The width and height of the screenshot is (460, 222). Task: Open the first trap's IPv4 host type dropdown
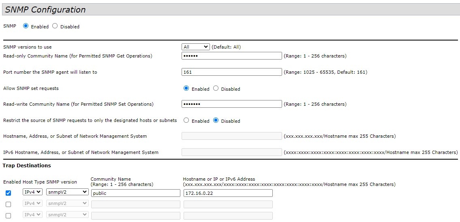[32, 192]
